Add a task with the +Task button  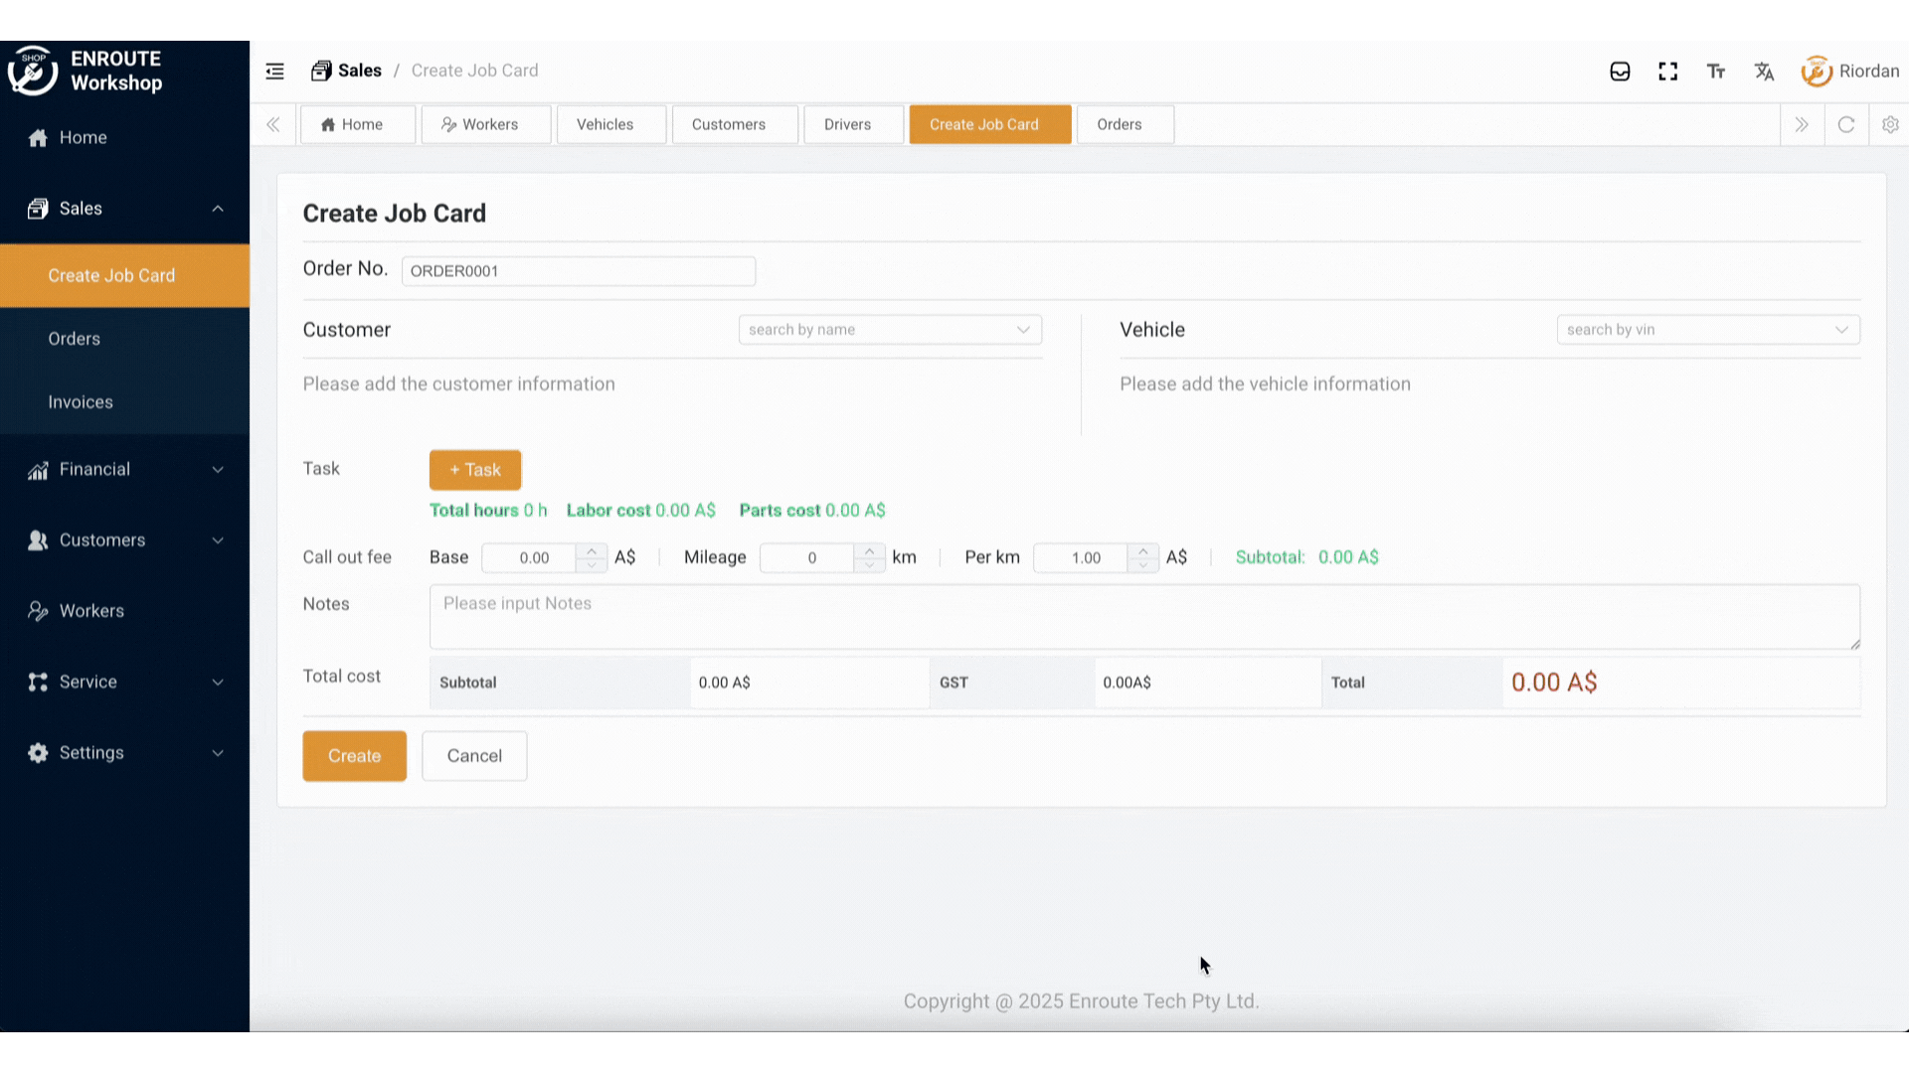coord(474,469)
